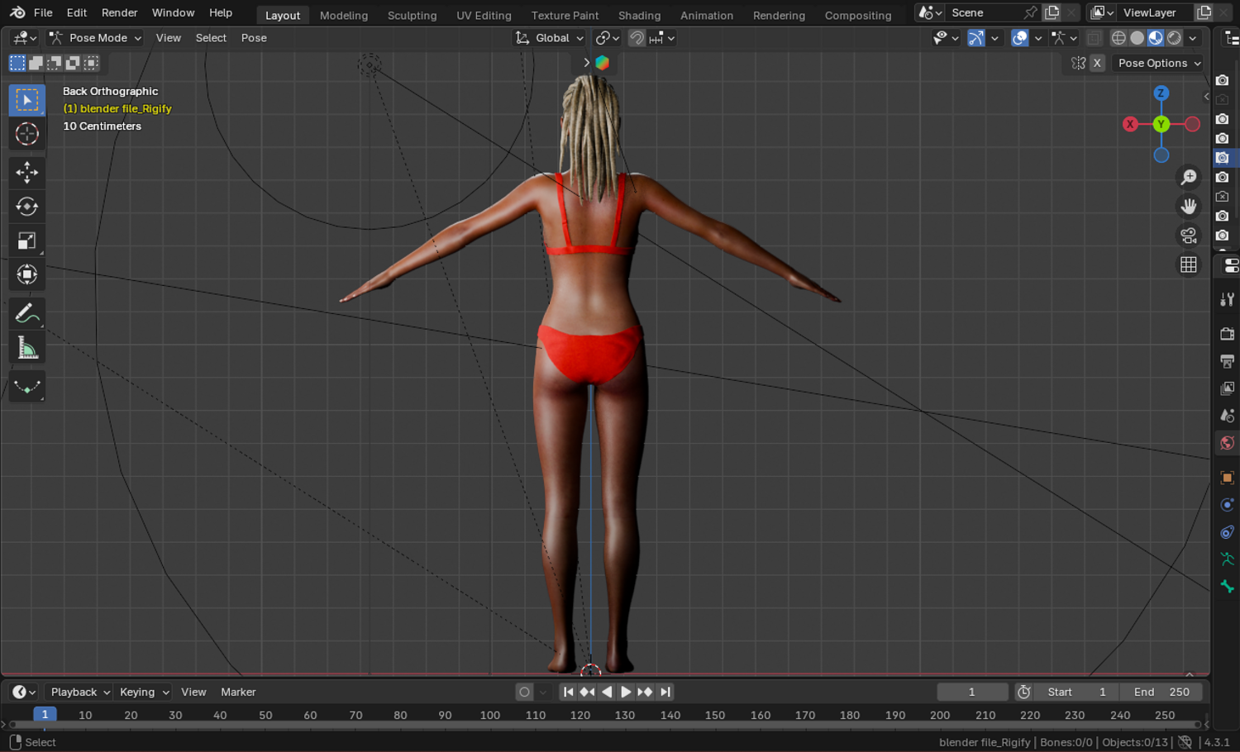Image resolution: width=1240 pixels, height=752 pixels.
Task: Toggle the camera view icon
Action: point(1189,236)
